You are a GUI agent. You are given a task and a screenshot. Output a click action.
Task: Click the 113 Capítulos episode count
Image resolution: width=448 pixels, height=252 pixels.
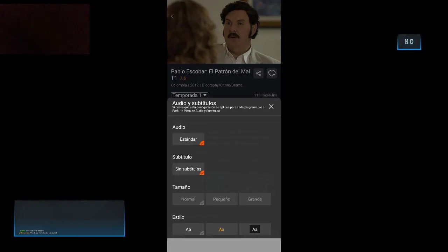tap(265, 95)
